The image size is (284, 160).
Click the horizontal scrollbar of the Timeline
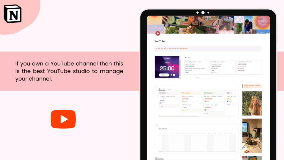click(x=161, y=152)
